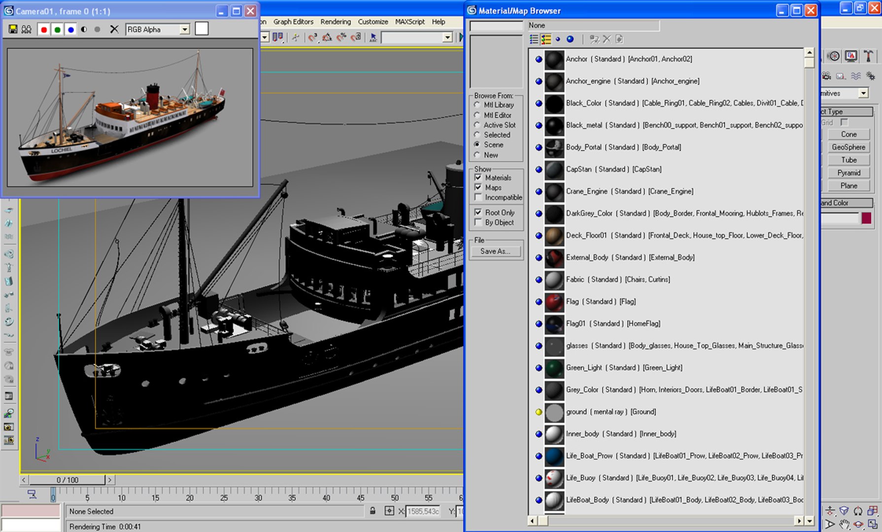Image resolution: width=882 pixels, height=532 pixels.
Task: Show small icons in Material browser
Action: [x=558, y=39]
